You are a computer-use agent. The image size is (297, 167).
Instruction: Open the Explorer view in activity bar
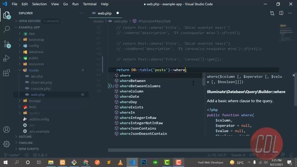point(6,15)
